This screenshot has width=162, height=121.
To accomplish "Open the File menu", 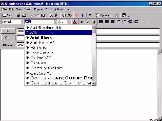I will (x=5, y=10).
